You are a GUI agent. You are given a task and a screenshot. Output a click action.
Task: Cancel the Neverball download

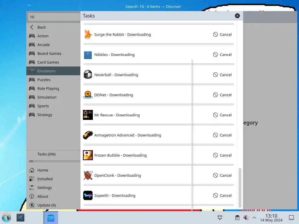[x=222, y=75]
